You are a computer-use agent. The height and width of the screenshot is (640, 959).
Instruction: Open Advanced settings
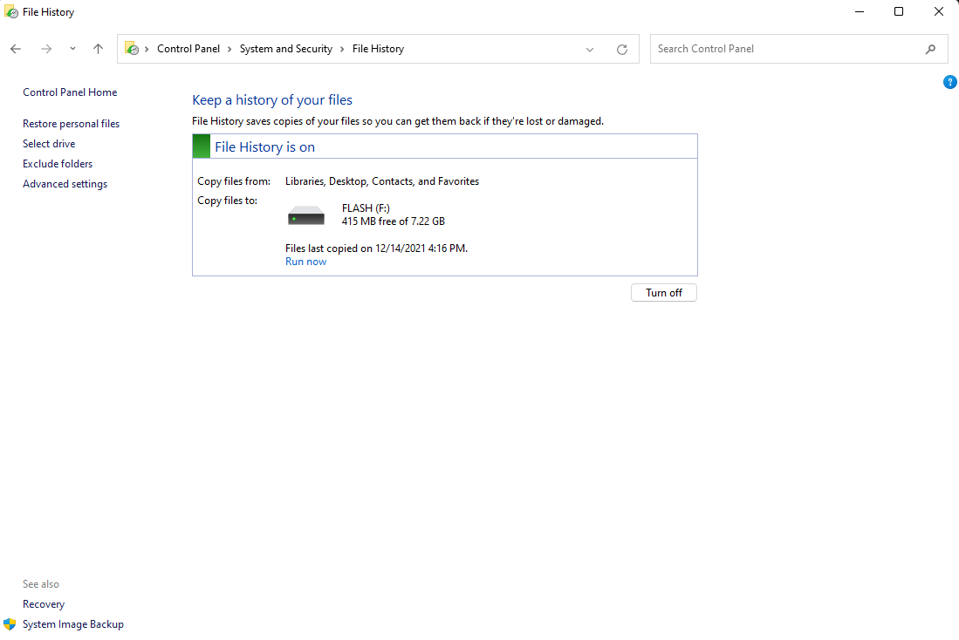tap(65, 183)
